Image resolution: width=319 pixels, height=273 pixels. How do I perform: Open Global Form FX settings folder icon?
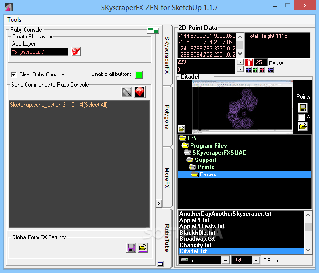pyautogui.click(x=142, y=248)
